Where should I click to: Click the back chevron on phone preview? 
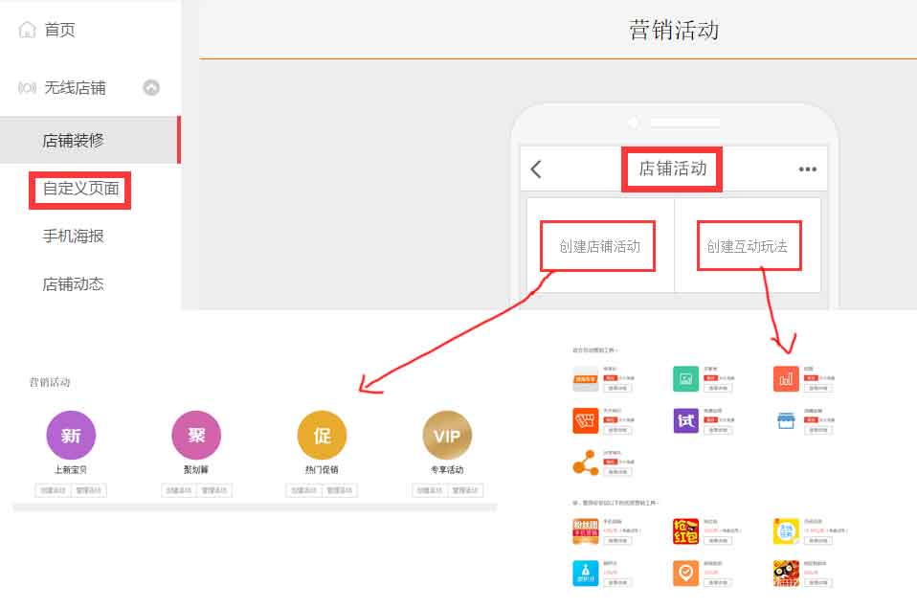pyautogui.click(x=537, y=169)
